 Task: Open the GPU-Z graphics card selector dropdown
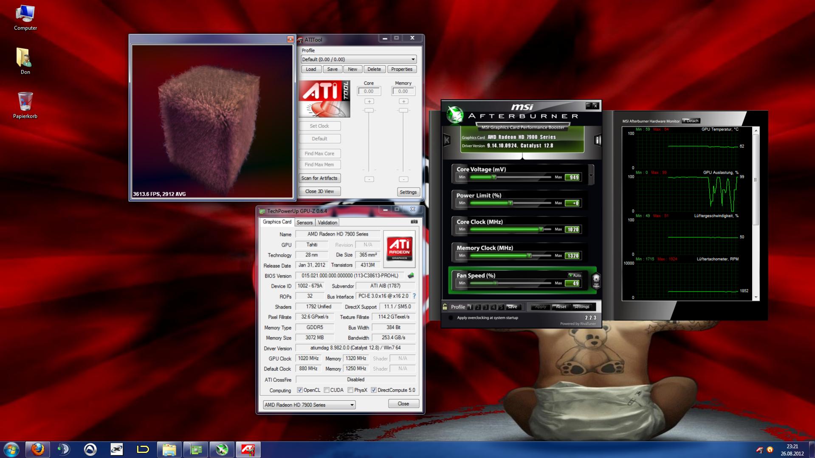point(309,405)
